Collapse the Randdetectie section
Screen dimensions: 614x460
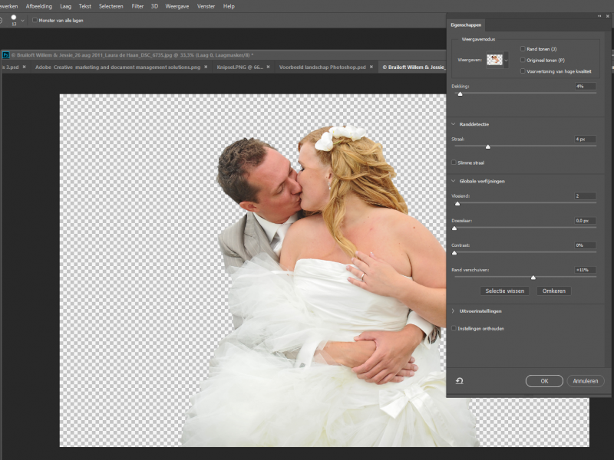[x=454, y=123]
